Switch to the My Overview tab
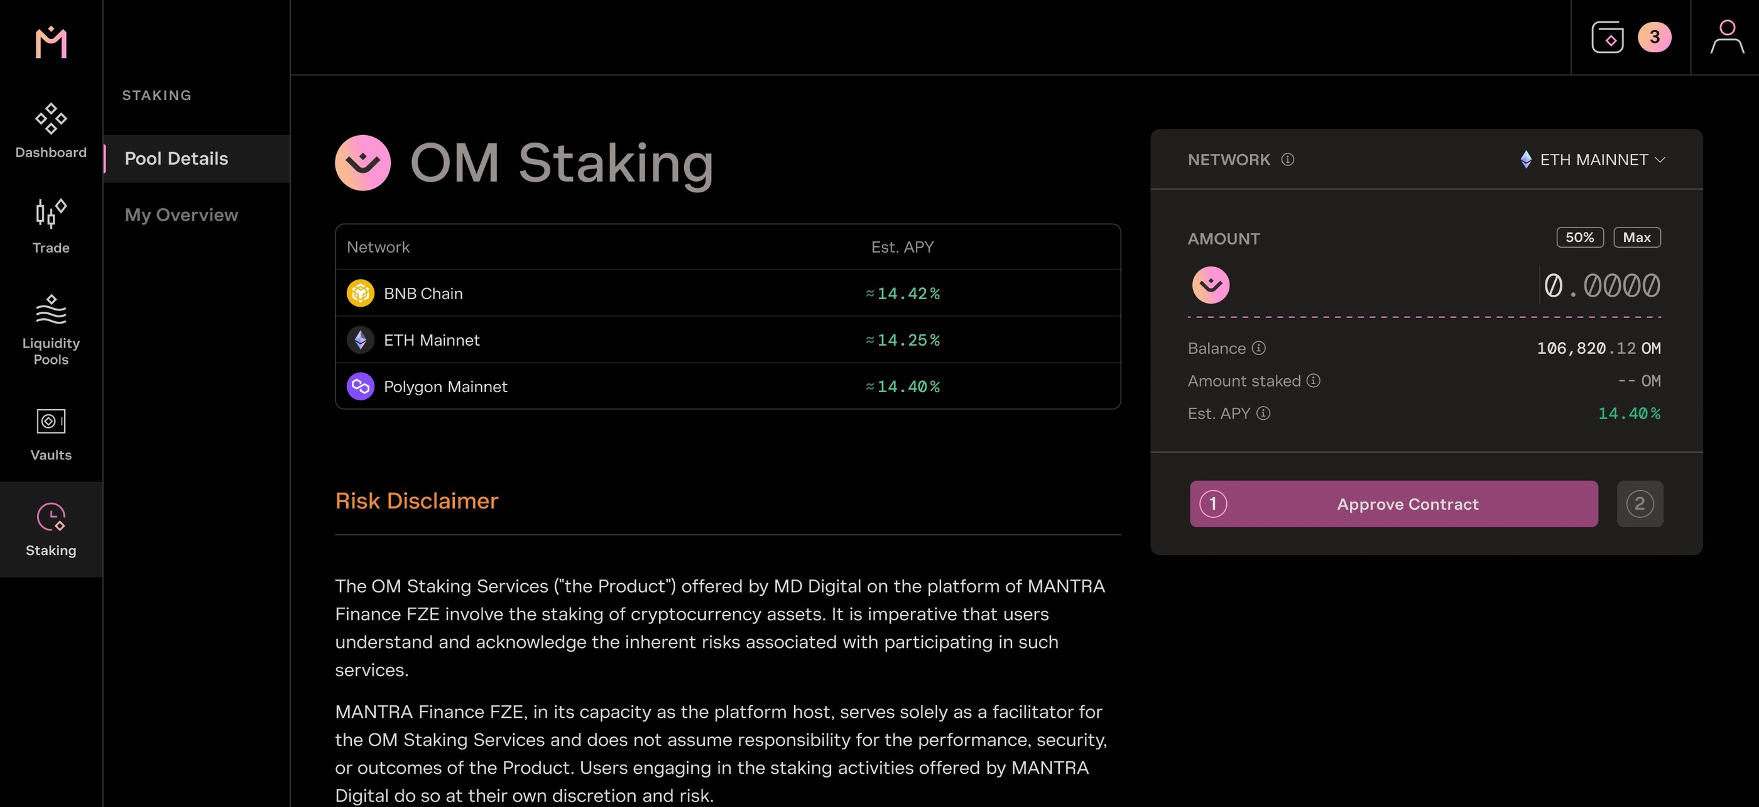 pos(181,214)
